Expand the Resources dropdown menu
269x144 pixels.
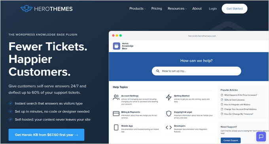177,9
